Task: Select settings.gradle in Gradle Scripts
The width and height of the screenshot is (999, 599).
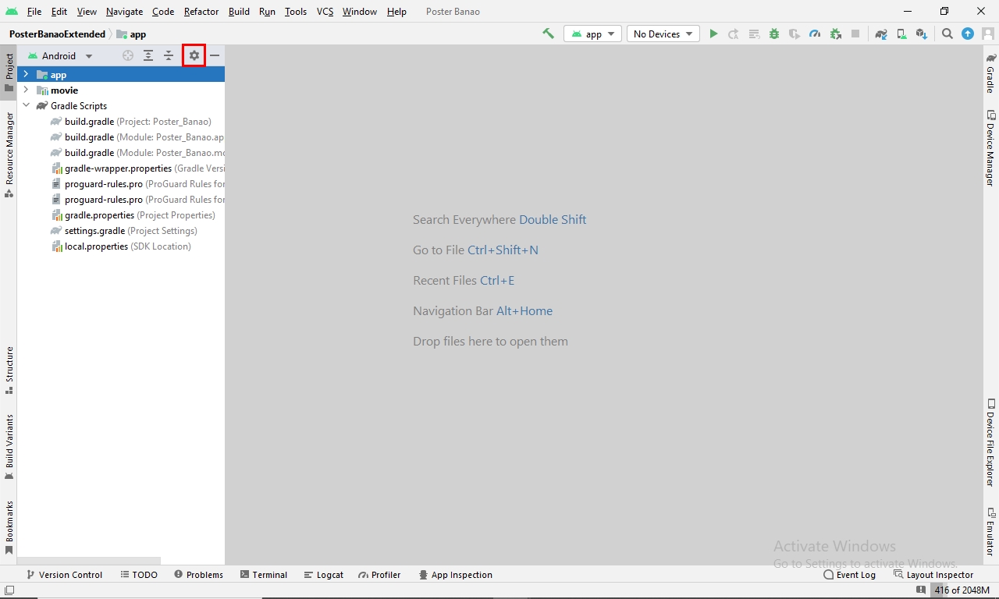Action: [x=94, y=231]
